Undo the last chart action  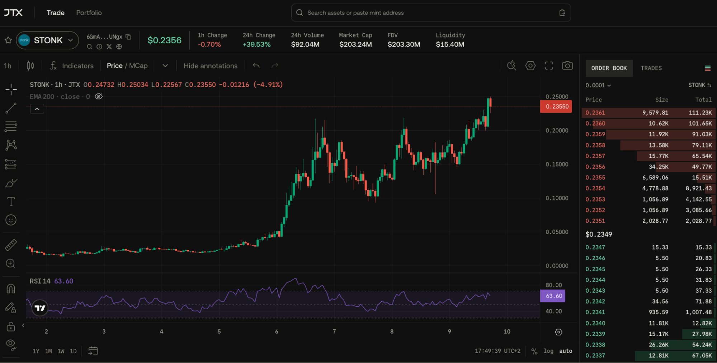[x=256, y=66]
